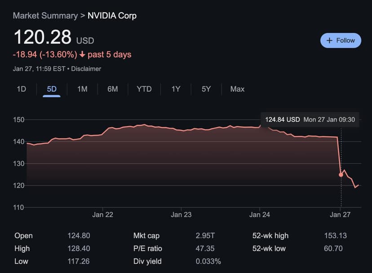Select the 1D time range tab

21,89
